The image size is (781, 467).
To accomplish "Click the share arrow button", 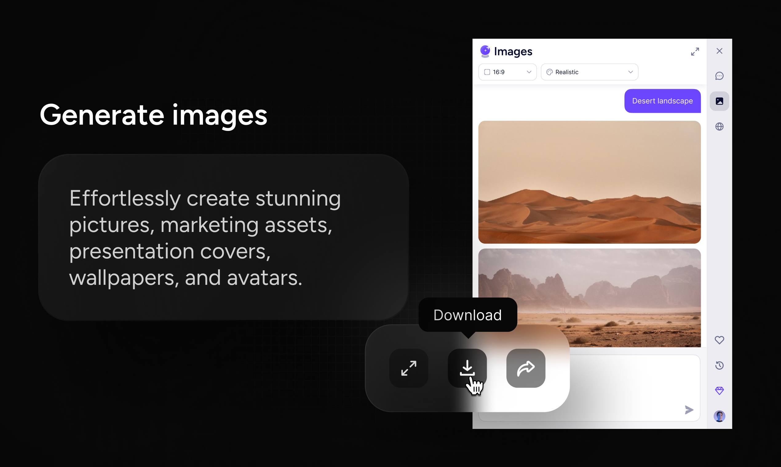I will [525, 368].
